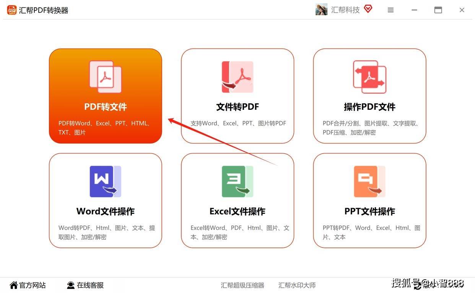Select the Excel文件操作 title text
Image resolution: width=475 pixels, height=293 pixels.
237,212
